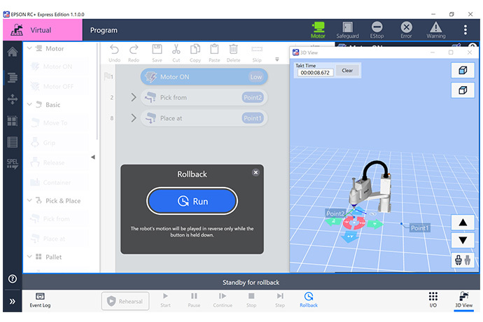
Task: Toggle the gripper hand button in 3D View
Action: tap(463, 260)
